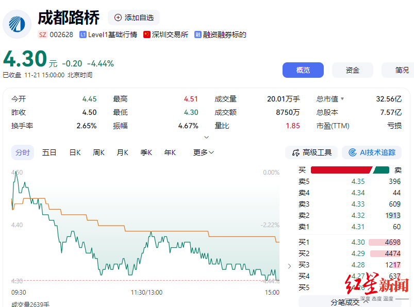Image resolution: width=414 pixels, height=307 pixels.
Task: Select the 分时 intraday chart mode
Action: pos(23,152)
